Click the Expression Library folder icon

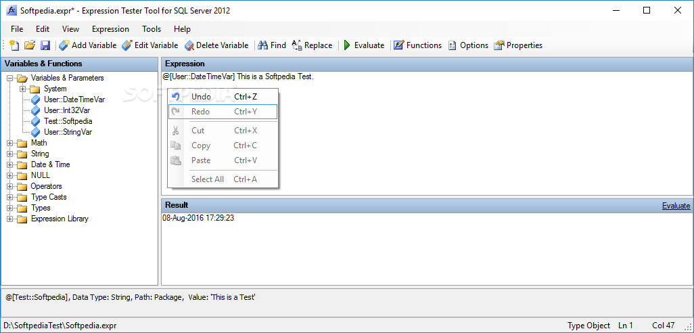pos(22,219)
